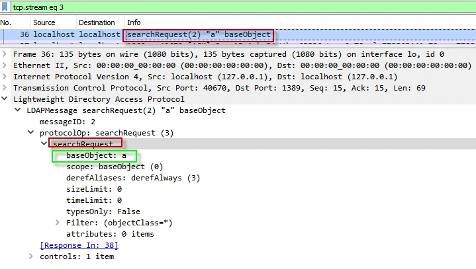Expand the Frame 36 details
476x269 pixels.
coord(5,54)
